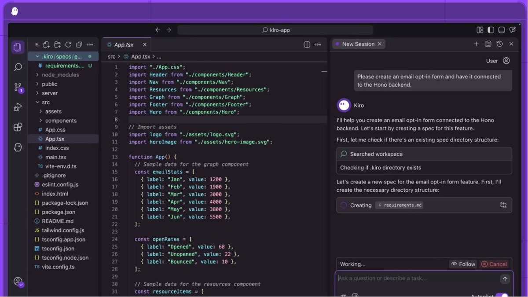Collapse all folders in the Explorer
The height and width of the screenshot is (297, 528).
(x=79, y=44)
